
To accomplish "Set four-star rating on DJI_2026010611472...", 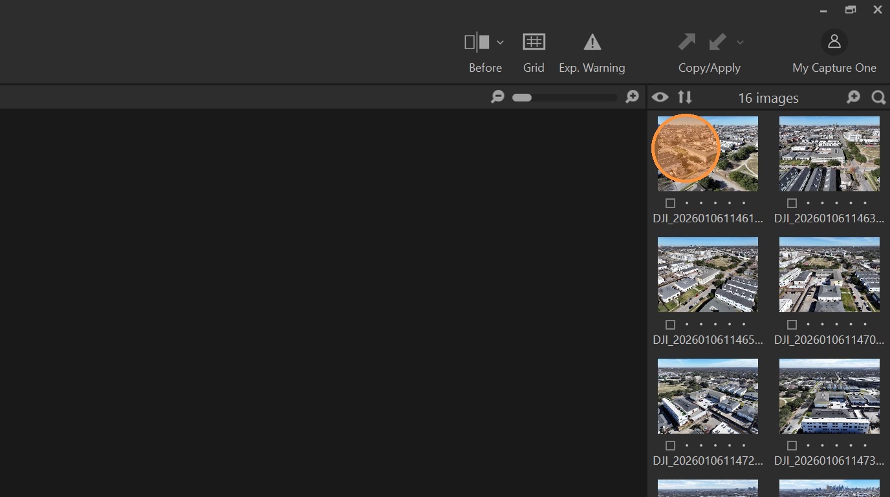I will pyautogui.click(x=730, y=445).
